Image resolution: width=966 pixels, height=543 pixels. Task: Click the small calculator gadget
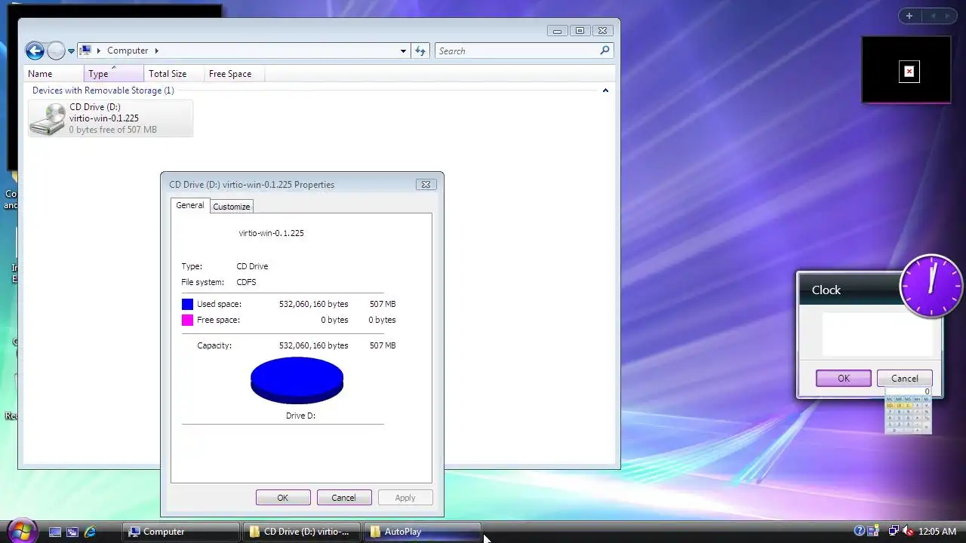pos(908,411)
